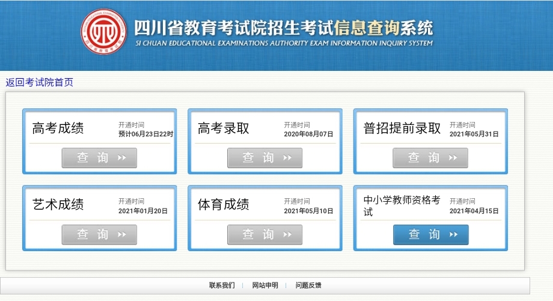Open the 联系我们 footer link
Viewport: 553px width, 301px height.
(x=222, y=285)
